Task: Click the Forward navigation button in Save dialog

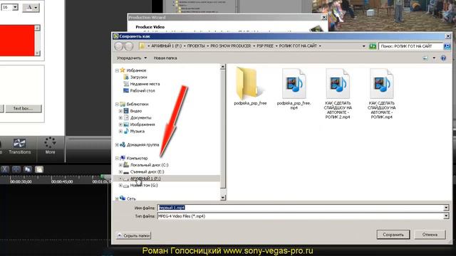Action: 128,46
